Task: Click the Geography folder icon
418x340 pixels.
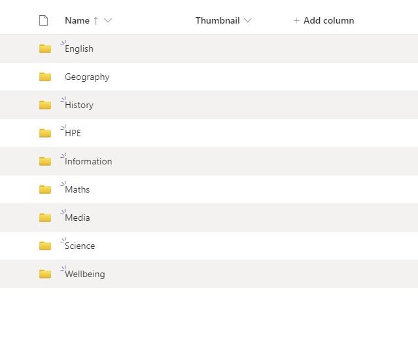Action: (45, 77)
